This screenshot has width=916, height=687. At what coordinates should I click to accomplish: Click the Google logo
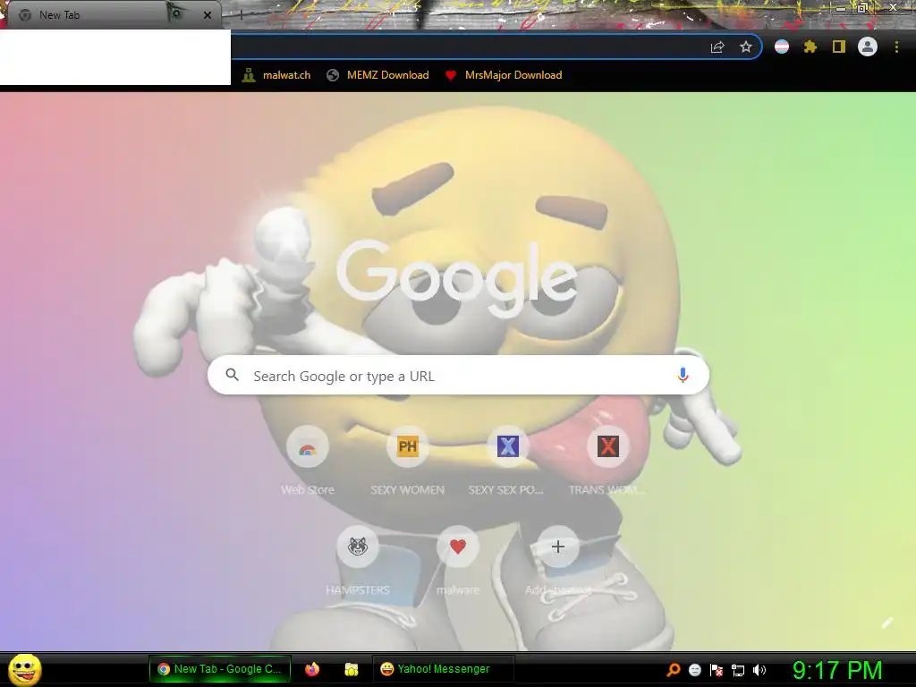pos(456,280)
